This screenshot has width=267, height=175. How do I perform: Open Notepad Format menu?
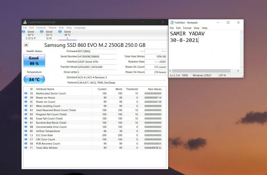[x=187, y=28]
